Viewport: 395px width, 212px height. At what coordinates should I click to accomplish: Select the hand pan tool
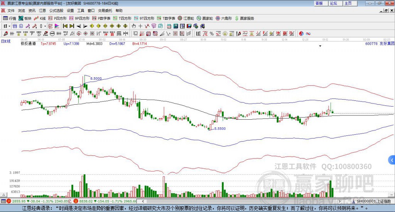134,26
